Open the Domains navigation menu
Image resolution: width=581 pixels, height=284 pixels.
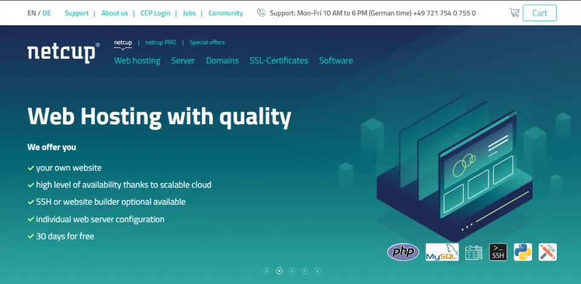click(x=222, y=61)
